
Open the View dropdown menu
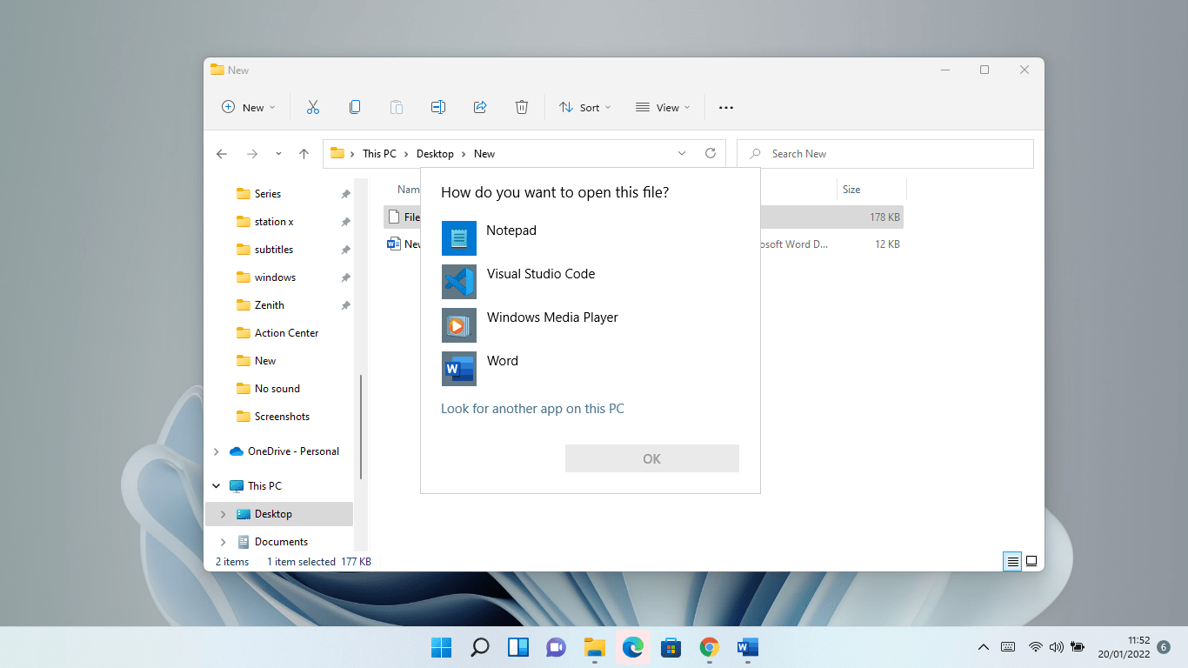pos(663,107)
